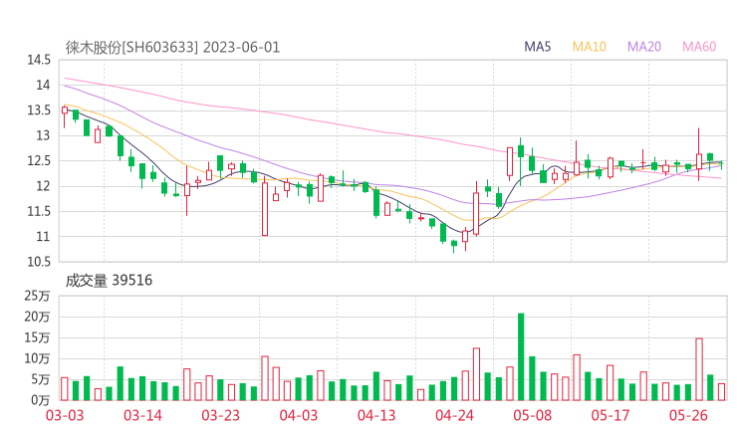
Task: Click the 13.5 price axis label
Action: pyautogui.click(x=39, y=110)
